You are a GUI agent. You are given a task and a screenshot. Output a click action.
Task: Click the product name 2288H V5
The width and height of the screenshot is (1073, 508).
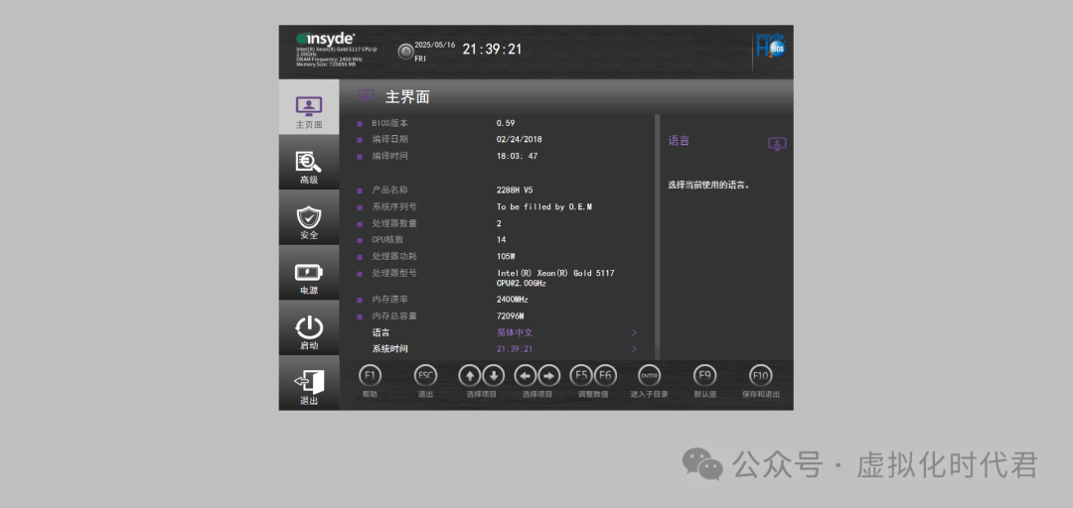point(515,190)
